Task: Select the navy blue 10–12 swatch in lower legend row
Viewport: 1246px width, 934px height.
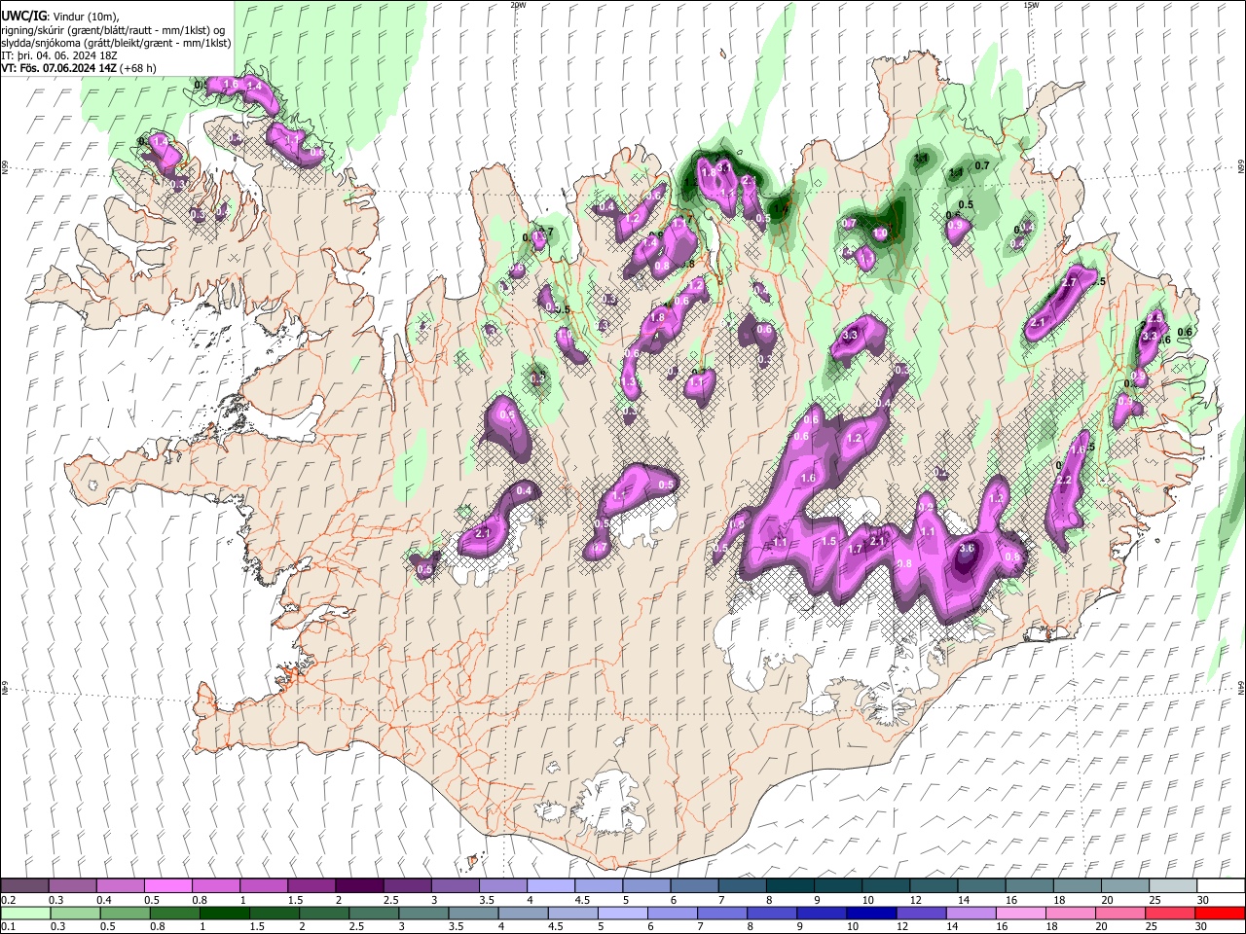Action: [870, 913]
